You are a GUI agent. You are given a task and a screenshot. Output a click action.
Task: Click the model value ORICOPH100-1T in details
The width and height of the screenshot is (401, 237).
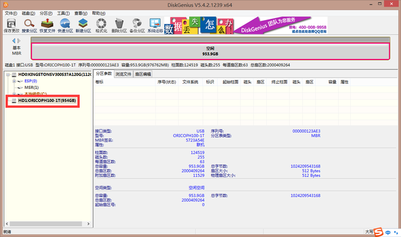coord(189,136)
